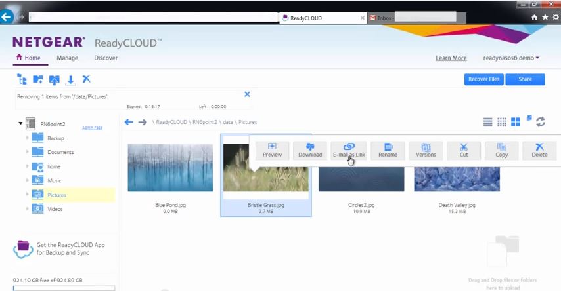Open the readynasos6 demo account dropdown

click(511, 58)
